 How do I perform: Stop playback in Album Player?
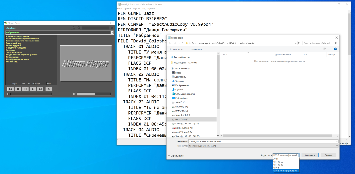pyautogui.click(x=18, y=89)
